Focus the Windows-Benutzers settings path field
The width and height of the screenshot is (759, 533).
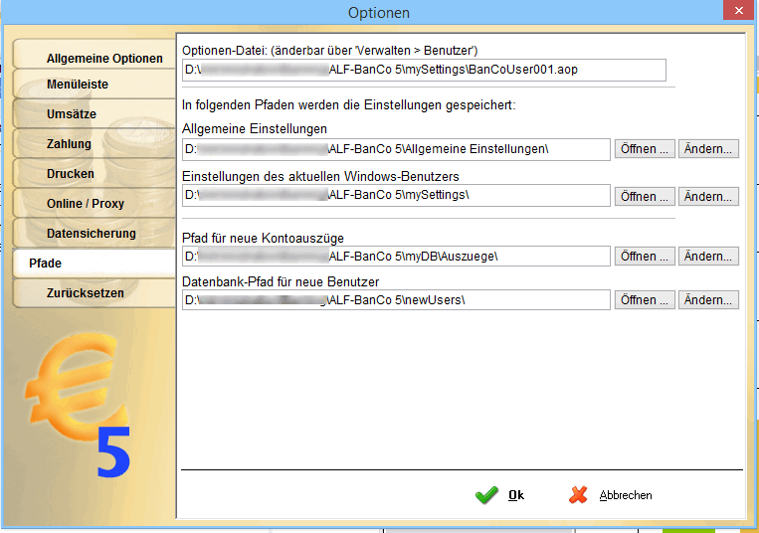tap(396, 196)
